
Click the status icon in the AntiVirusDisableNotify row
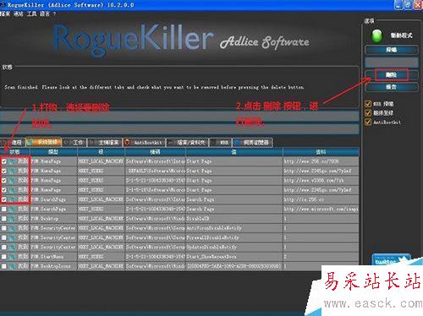tap(12, 228)
